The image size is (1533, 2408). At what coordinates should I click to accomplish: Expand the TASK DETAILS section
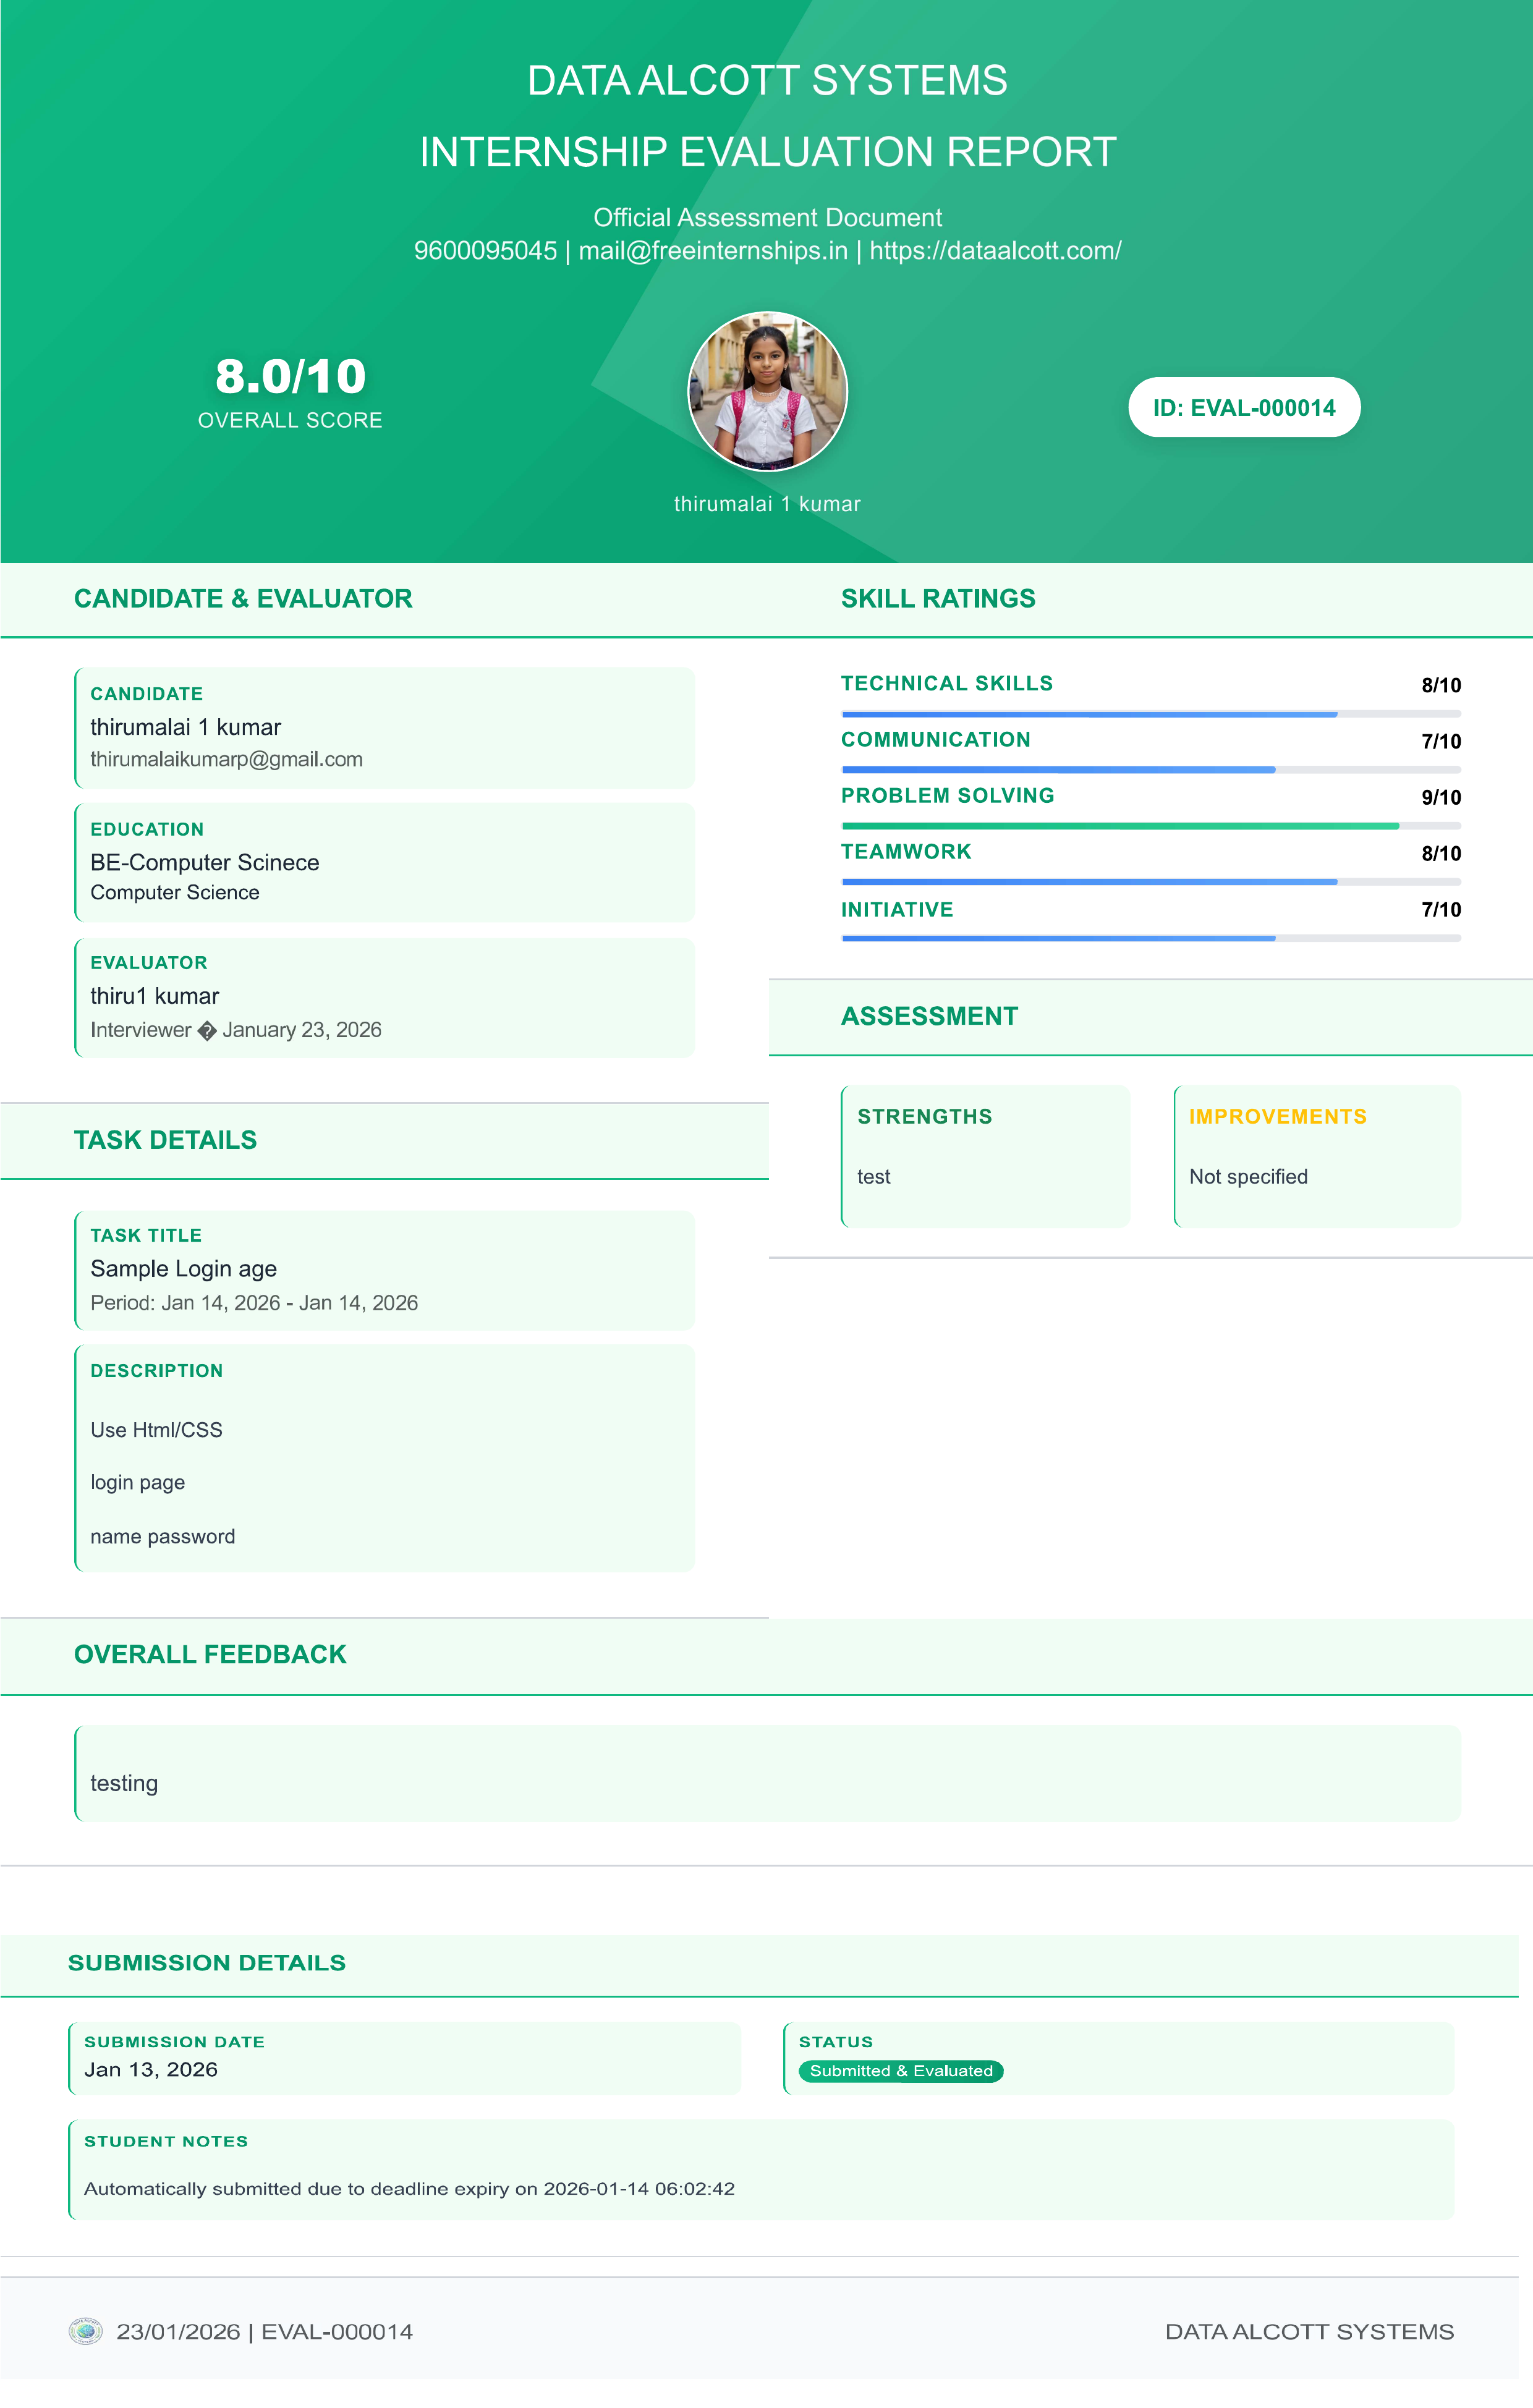164,1140
